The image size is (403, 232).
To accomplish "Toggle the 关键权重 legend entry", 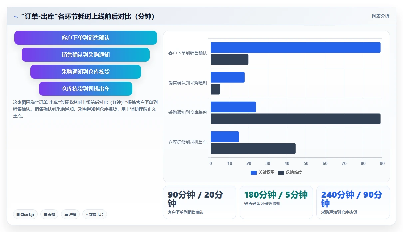I will coord(263,172).
